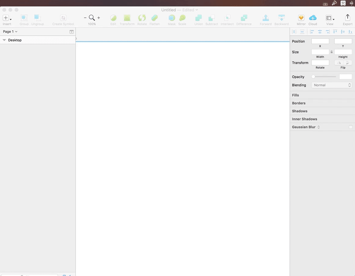Flip layer vertically

tap(348, 63)
